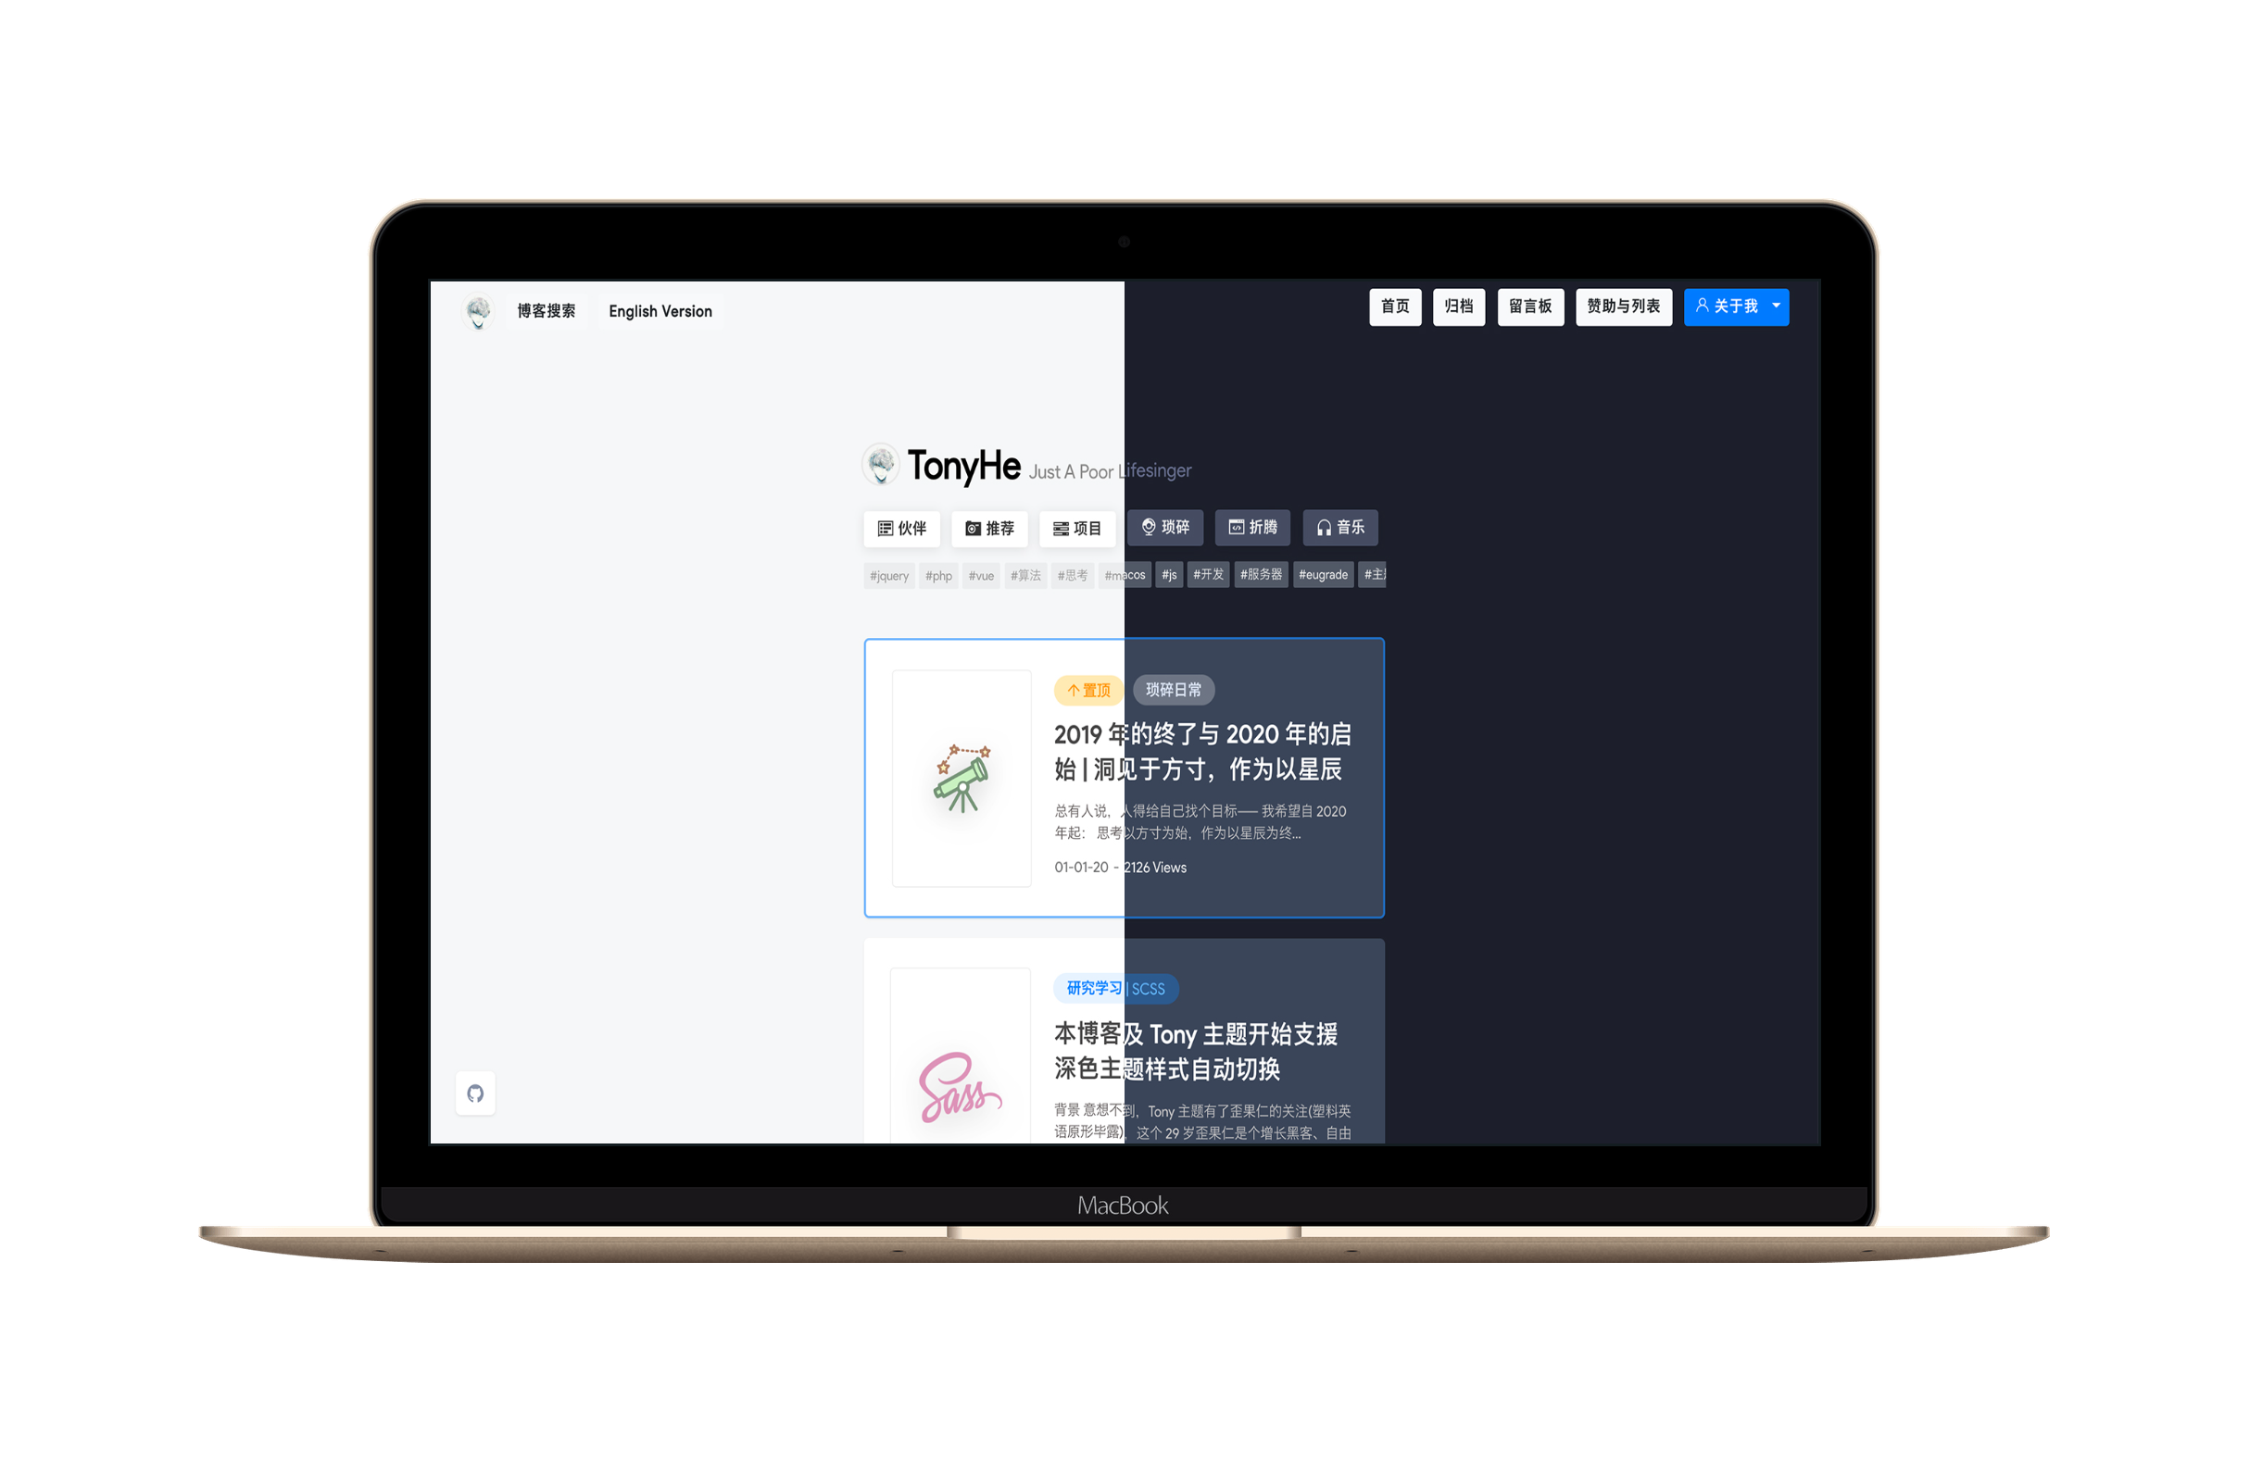The image size is (2250, 1462).
Task: Click the TonyHe avatar globe icon
Action: tap(879, 469)
